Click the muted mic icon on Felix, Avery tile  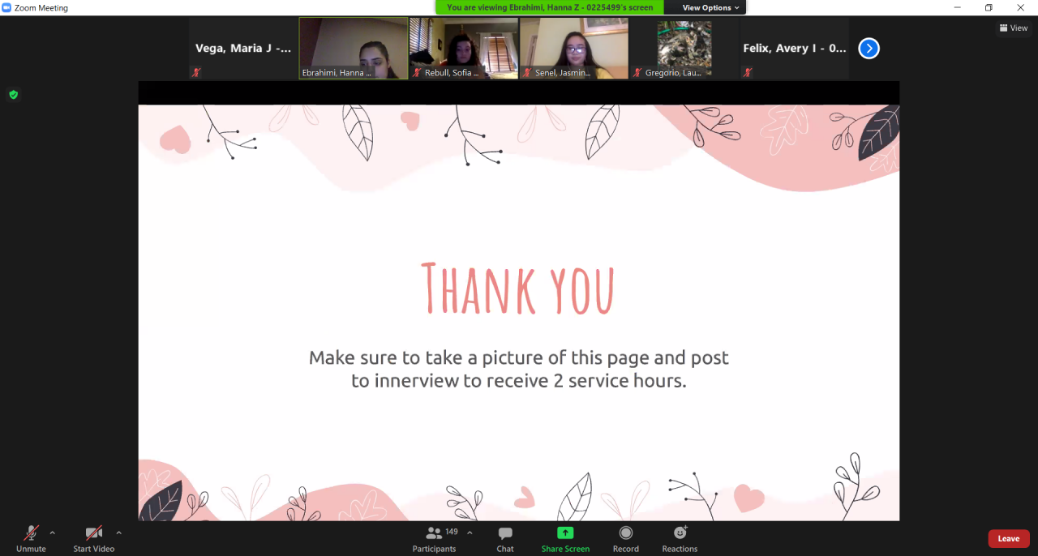(748, 72)
